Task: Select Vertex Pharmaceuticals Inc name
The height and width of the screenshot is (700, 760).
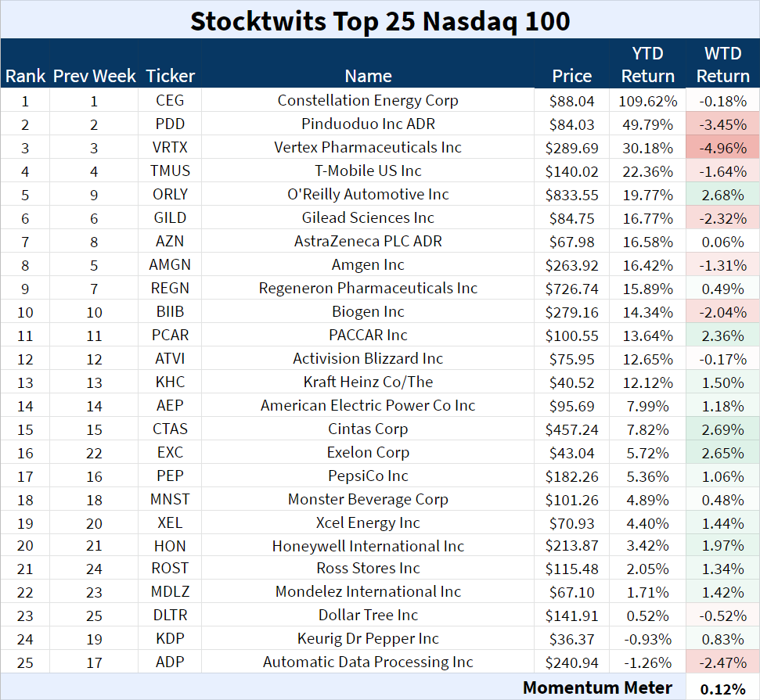Action: 368,147
